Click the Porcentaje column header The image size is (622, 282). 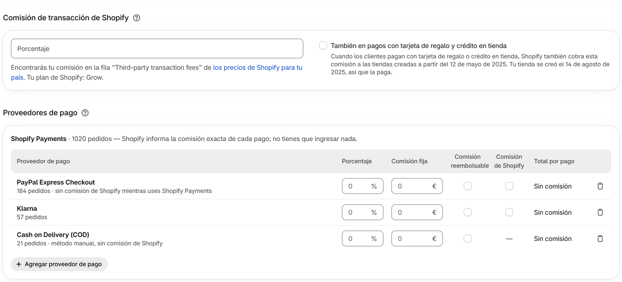[357, 161]
